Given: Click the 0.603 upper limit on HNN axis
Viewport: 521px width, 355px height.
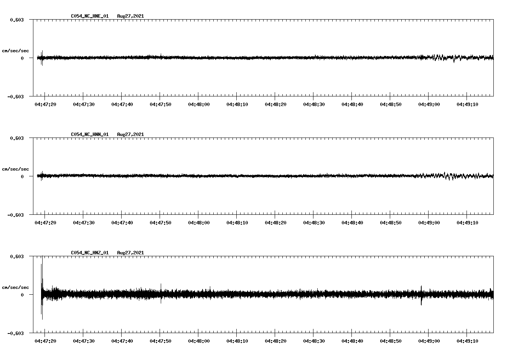Looking at the screenshot, I should tap(17, 138).
